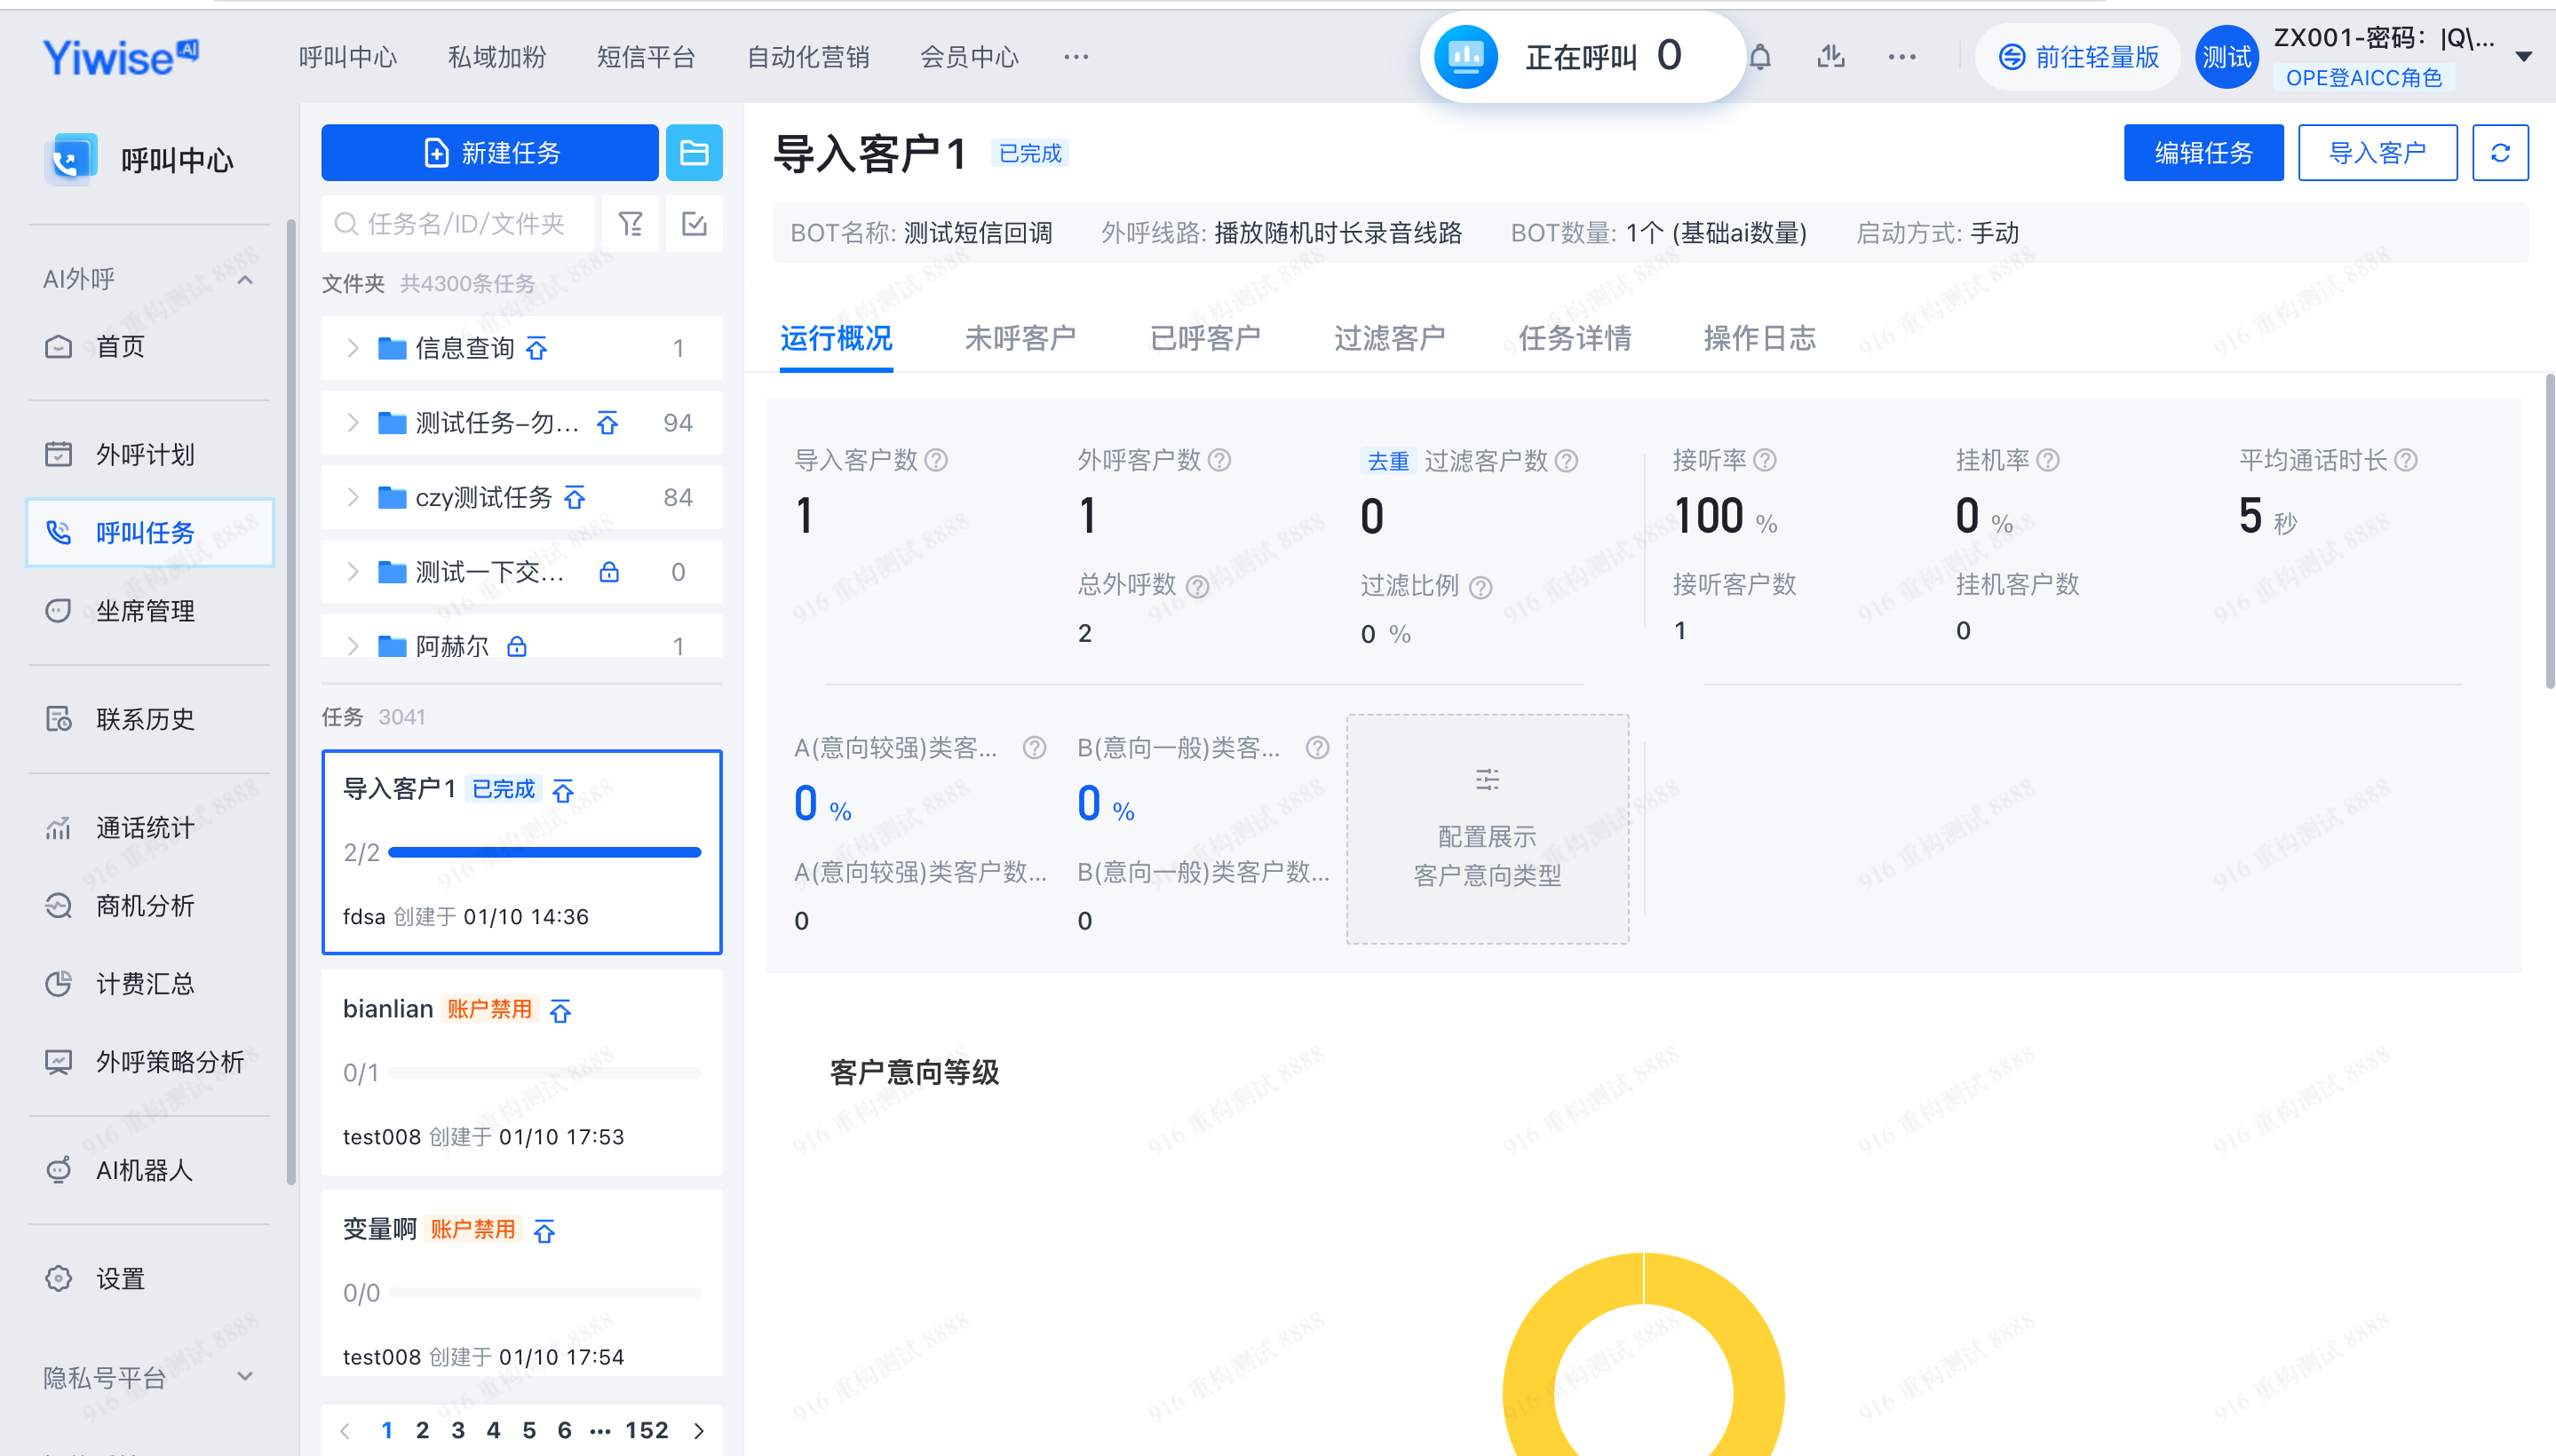Click lock icon on 测试一下交 folder

608,572
